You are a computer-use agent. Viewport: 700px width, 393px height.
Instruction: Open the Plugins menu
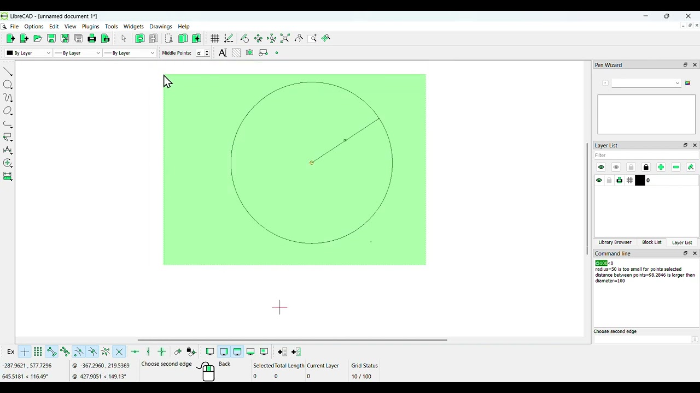[91, 26]
